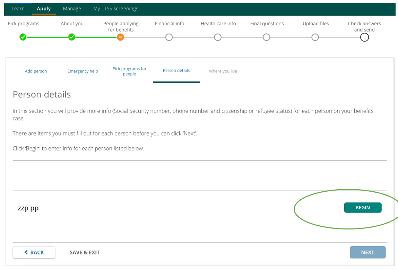Click the BACK button

pos(34,252)
